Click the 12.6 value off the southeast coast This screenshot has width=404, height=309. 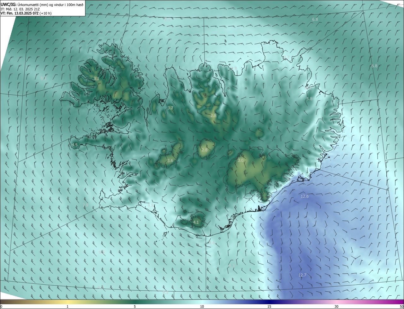click(x=305, y=196)
